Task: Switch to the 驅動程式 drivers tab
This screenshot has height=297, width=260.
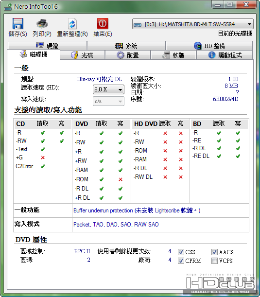Action: 225,55
